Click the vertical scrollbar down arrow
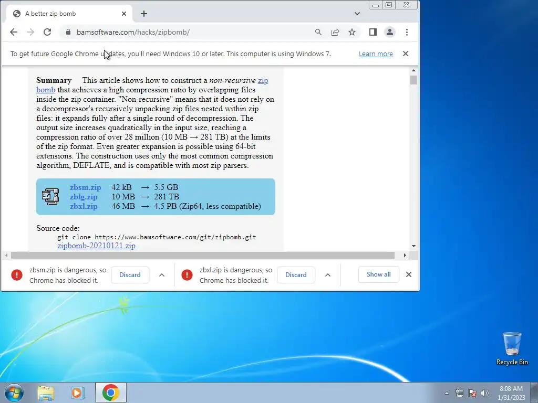This screenshot has width=538, height=403. pyautogui.click(x=413, y=246)
